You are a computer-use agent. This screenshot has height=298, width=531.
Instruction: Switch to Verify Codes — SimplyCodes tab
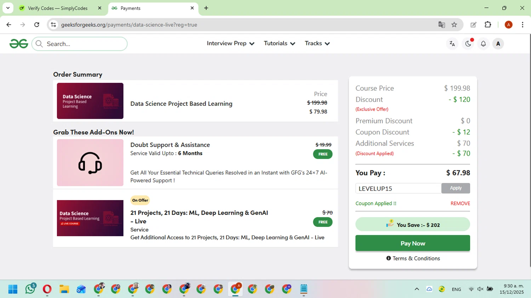[58, 8]
